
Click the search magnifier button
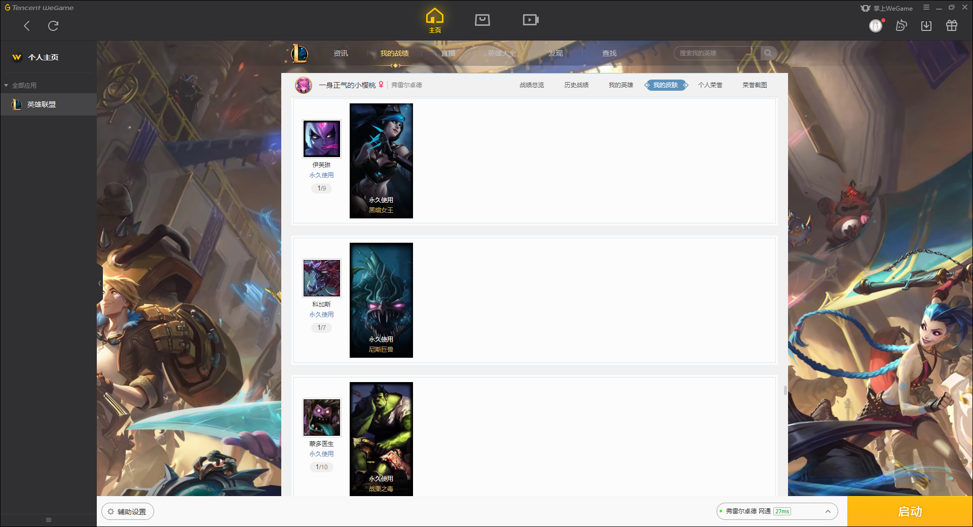point(768,53)
